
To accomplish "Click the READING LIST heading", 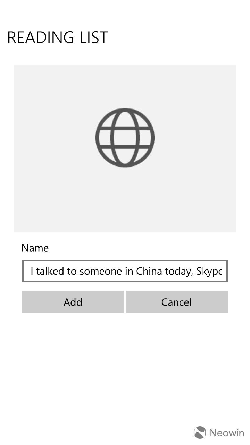I will coord(58,38).
